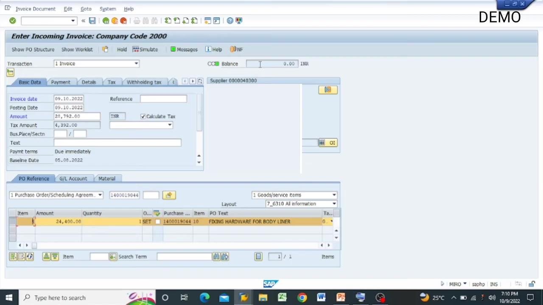
Task: Open the Messages log
Action: pos(184,50)
